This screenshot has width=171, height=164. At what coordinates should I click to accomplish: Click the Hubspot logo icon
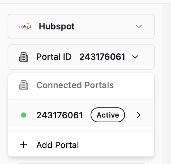tap(25, 26)
